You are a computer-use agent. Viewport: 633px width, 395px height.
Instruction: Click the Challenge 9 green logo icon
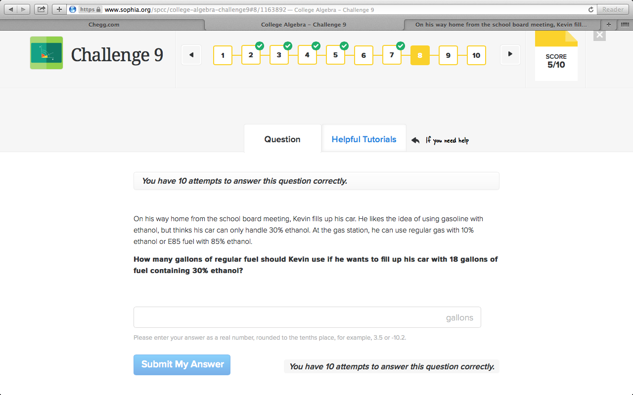click(46, 52)
